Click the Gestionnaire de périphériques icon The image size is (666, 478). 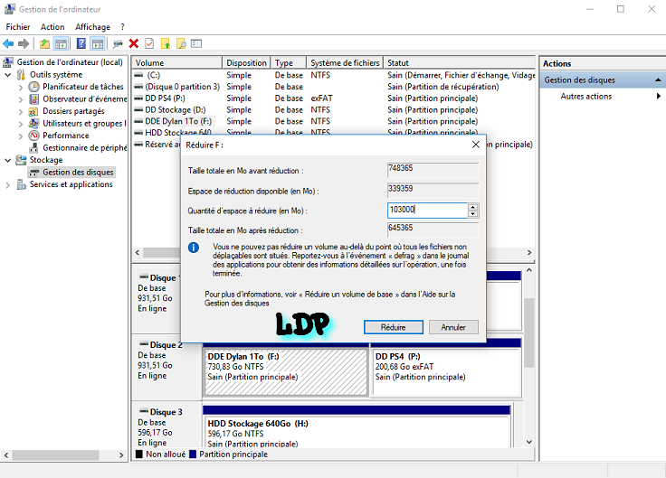tap(34, 148)
